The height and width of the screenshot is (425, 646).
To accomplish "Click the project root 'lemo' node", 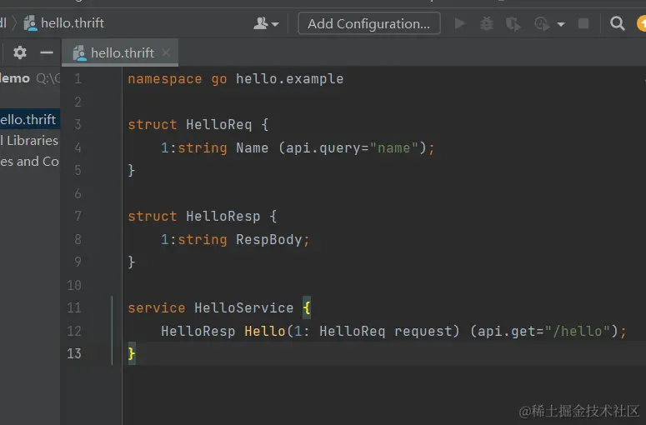I will click(15, 77).
